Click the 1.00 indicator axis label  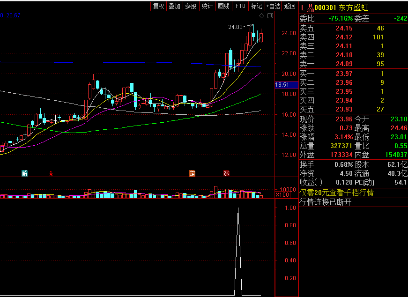coord(290,208)
